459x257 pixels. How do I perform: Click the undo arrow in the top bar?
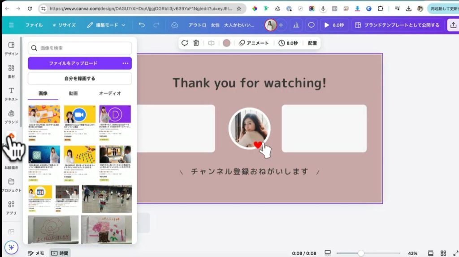pos(142,25)
